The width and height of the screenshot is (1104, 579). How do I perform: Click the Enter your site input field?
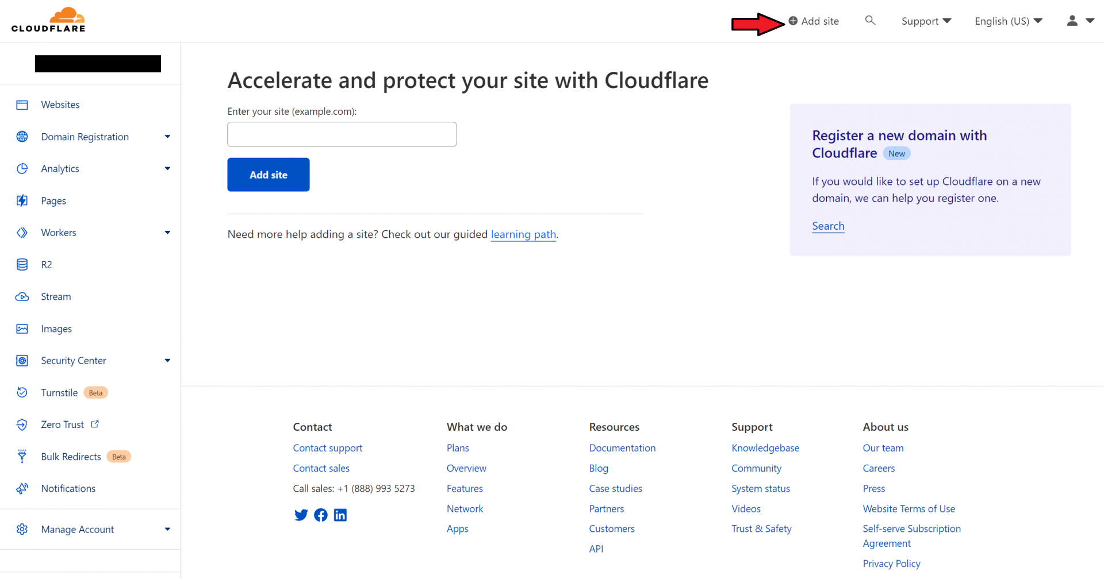342,134
